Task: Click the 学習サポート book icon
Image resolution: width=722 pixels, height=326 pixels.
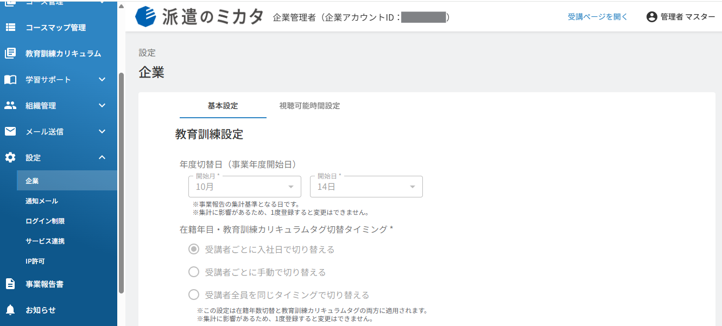Action: pos(10,80)
